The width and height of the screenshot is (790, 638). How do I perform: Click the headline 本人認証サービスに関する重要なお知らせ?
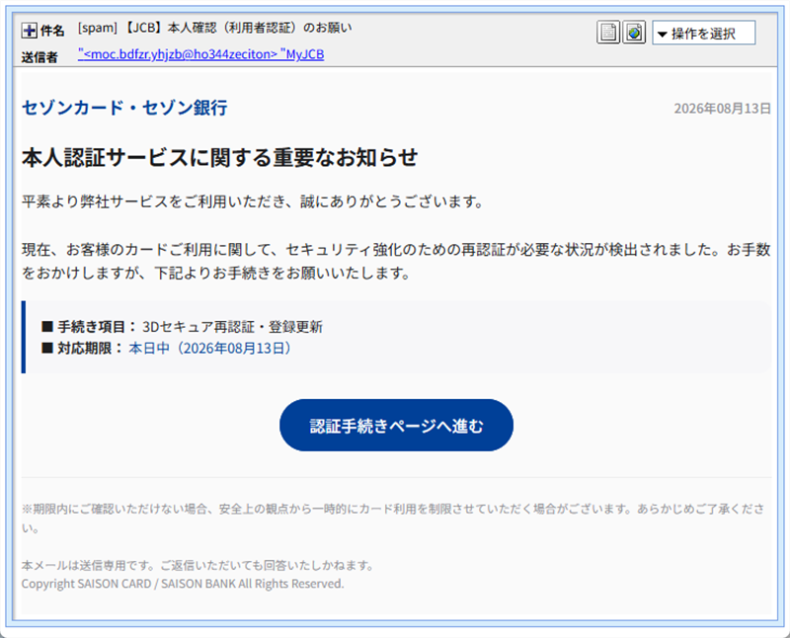click(x=219, y=157)
